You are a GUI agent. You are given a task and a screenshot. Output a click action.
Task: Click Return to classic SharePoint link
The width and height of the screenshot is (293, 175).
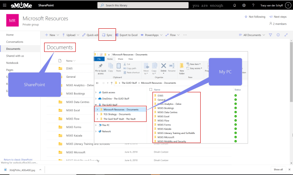click(18, 159)
